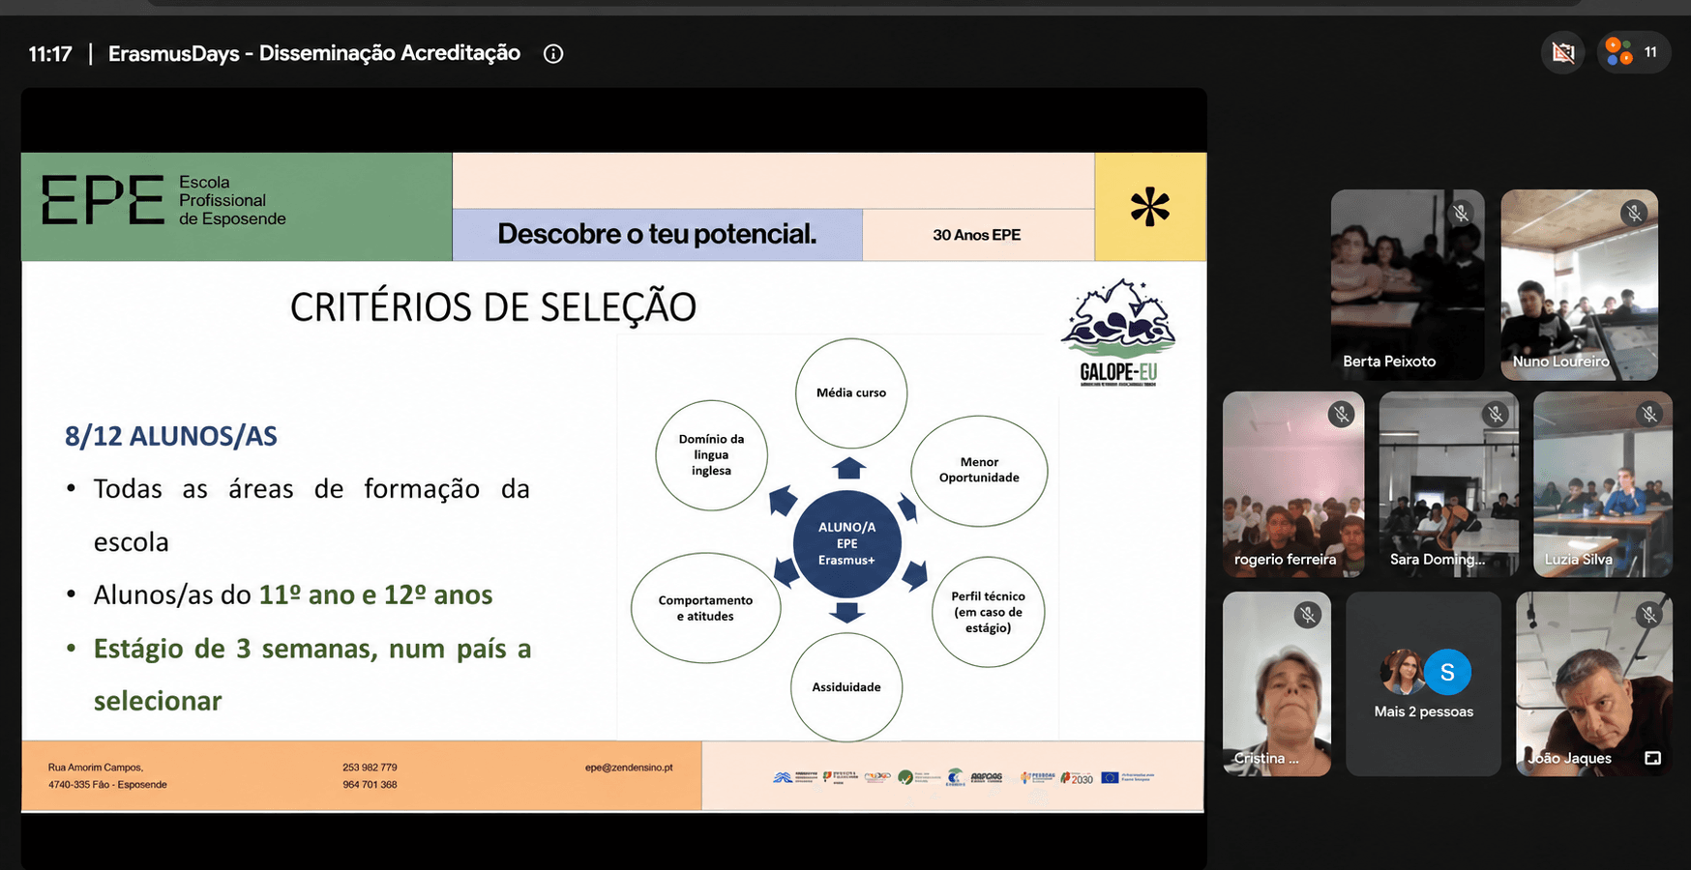Click the GALOPE-EU logo on the slide
Screen dimensions: 1691x870
(1118, 333)
